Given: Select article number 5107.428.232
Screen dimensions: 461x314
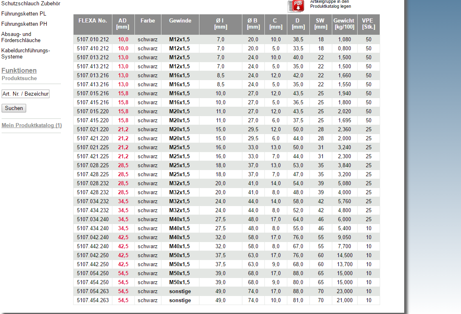Looking at the screenshot, I should tap(93, 192).
